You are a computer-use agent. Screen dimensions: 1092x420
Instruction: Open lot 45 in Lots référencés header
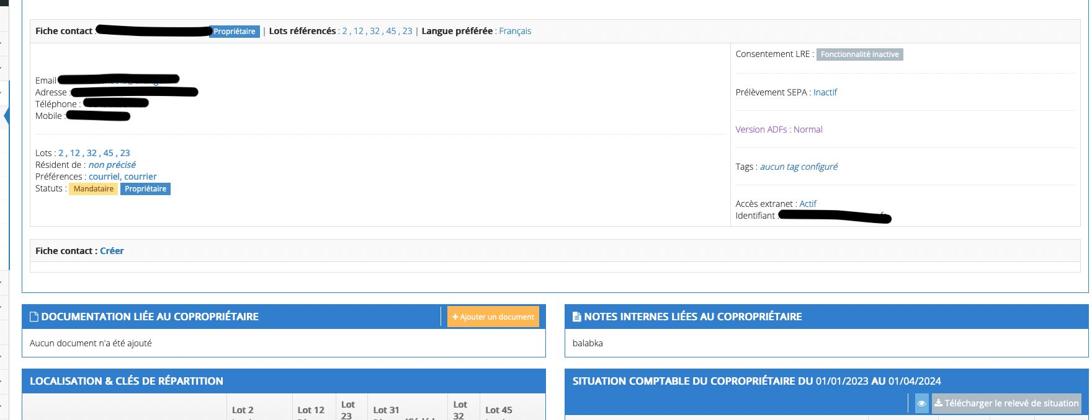click(391, 31)
